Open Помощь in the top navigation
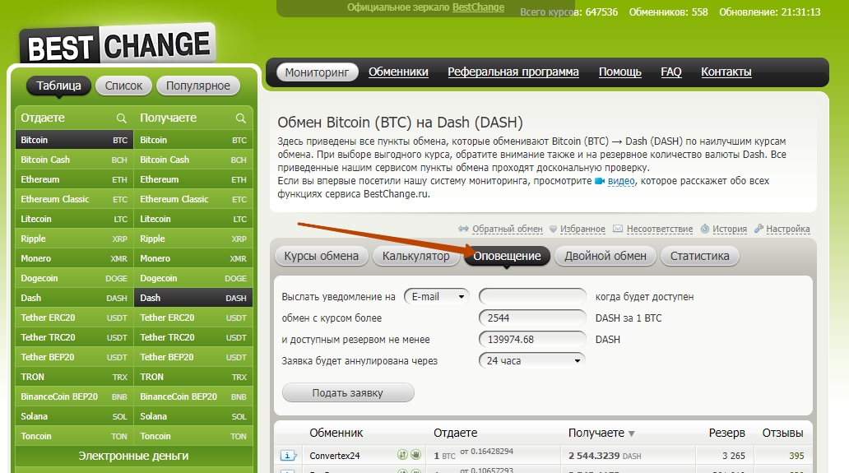This screenshot has height=473, width=849. coord(620,72)
